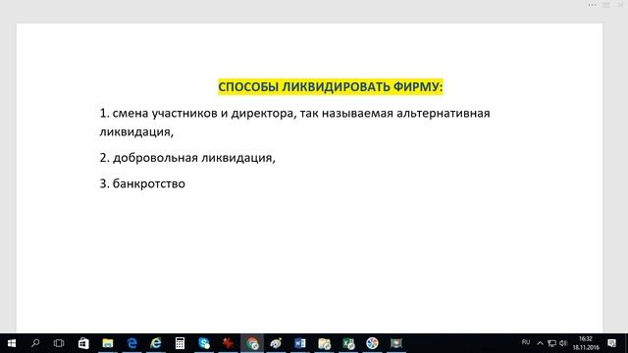Open the picture viewer taskbar icon
Image resolution: width=628 pixels, height=353 pixels.
tap(396, 343)
